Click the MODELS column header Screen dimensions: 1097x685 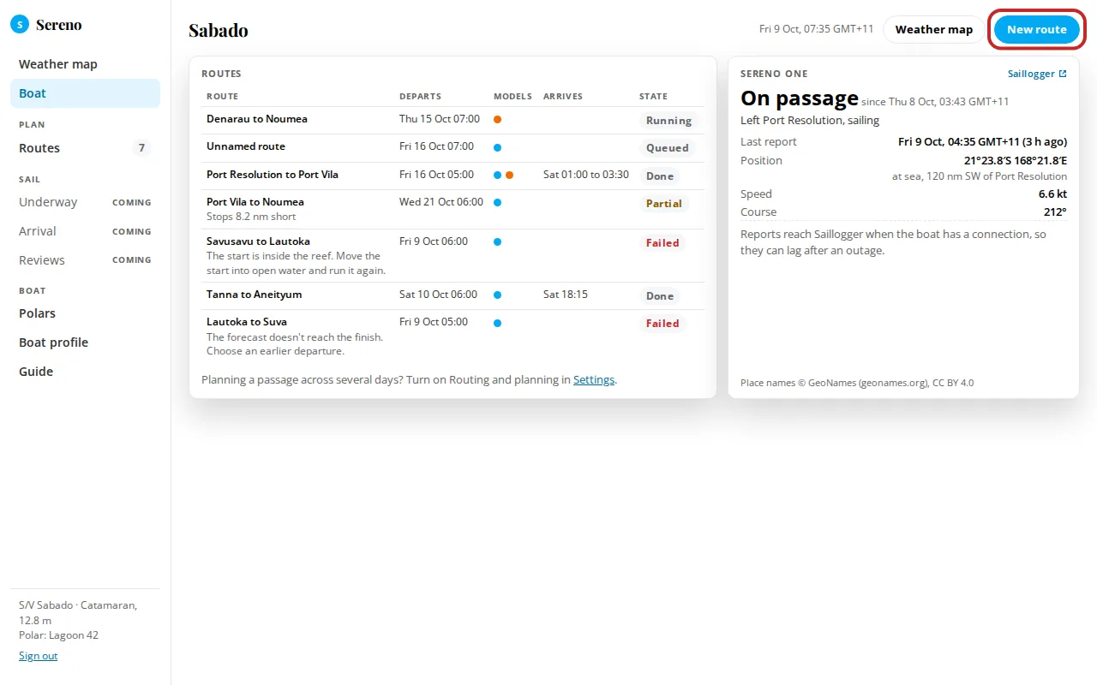click(x=513, y=97)
